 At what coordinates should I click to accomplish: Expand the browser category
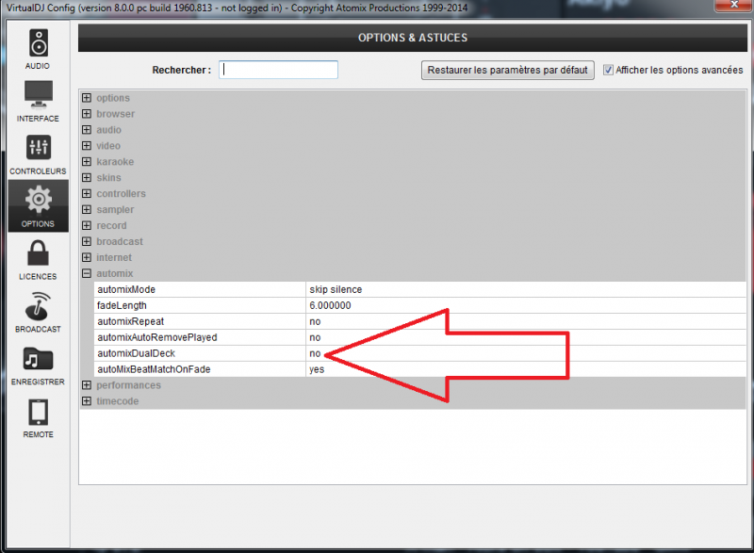tap(87, 114)
